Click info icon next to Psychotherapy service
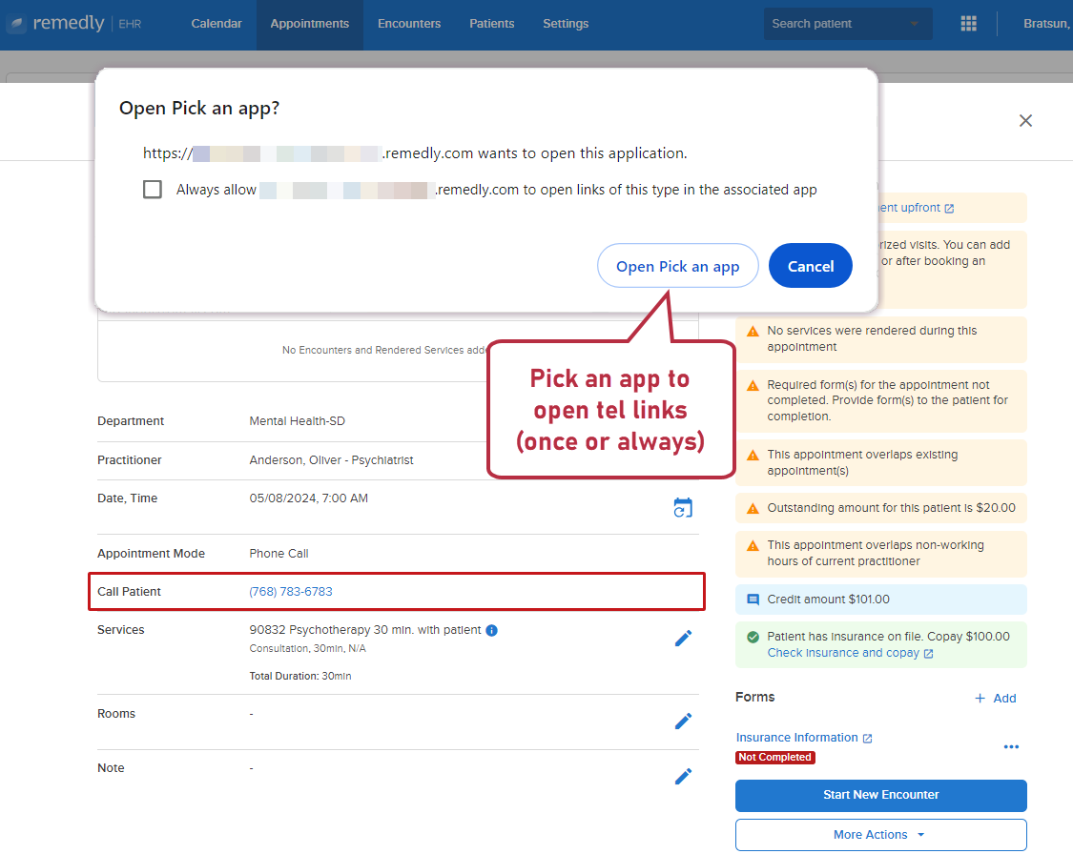Screen dimensions: 1073x854 click(491, 630)
